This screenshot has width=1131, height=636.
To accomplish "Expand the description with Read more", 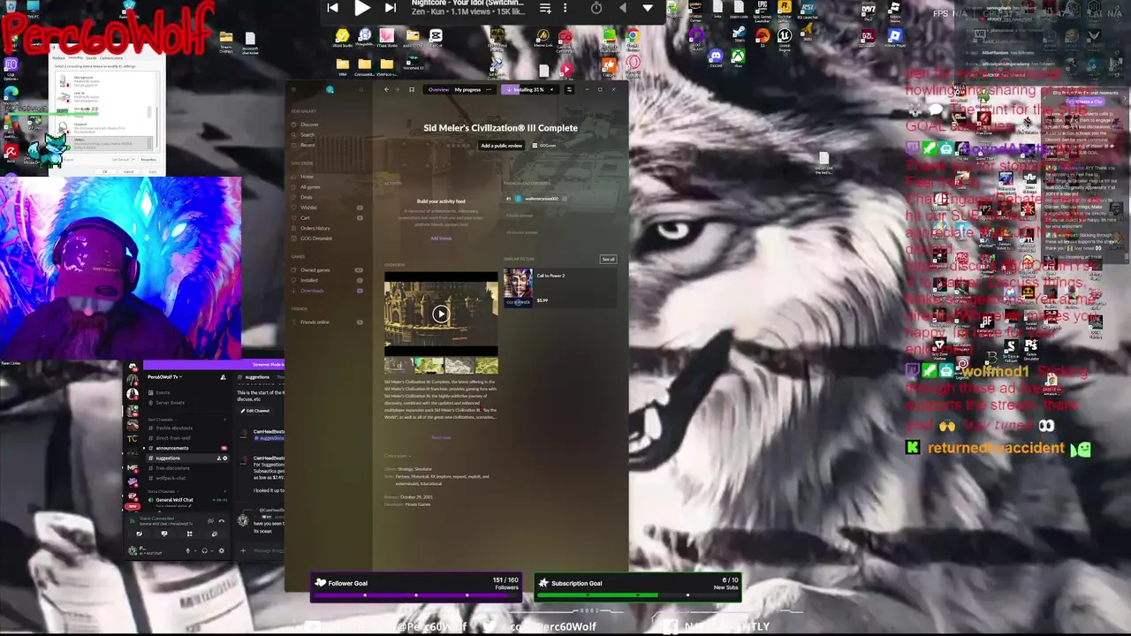I will (x=441, y=437).
